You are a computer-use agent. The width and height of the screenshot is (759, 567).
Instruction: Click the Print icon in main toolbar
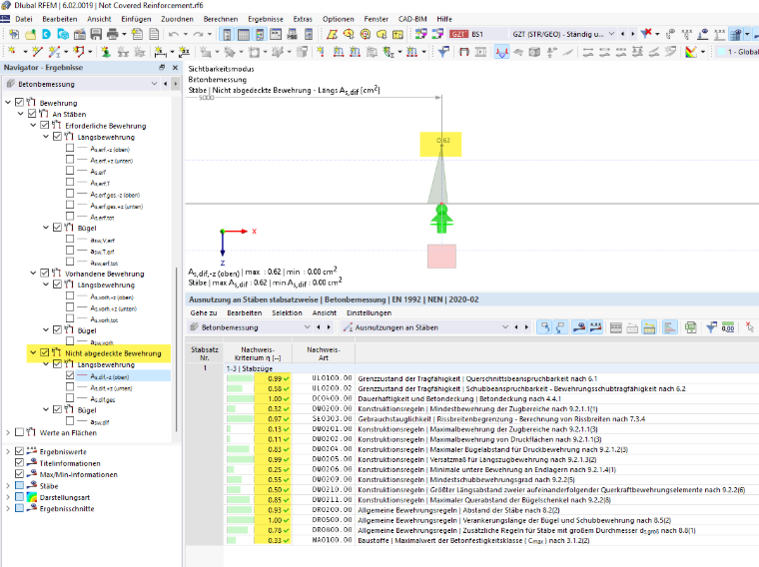113,34
